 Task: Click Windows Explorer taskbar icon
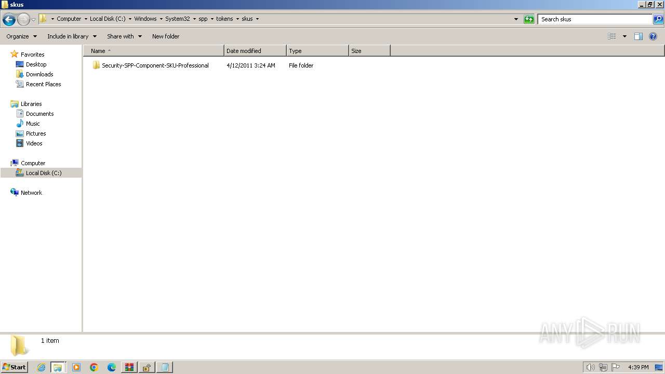(x=58, y=367)
